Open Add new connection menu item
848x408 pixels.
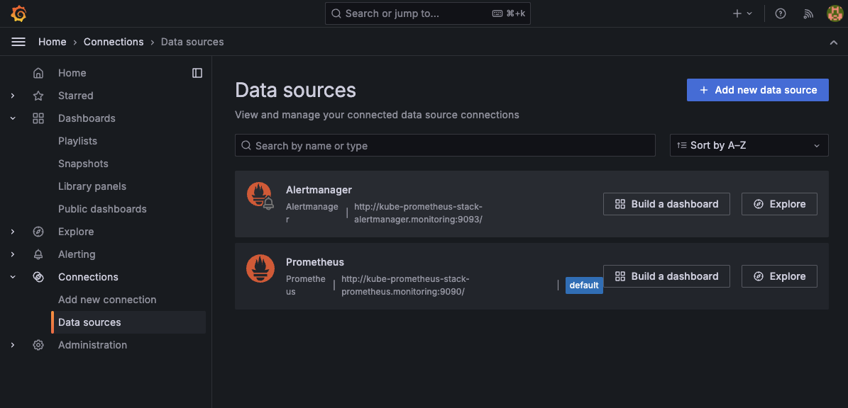tap(107, 300)
